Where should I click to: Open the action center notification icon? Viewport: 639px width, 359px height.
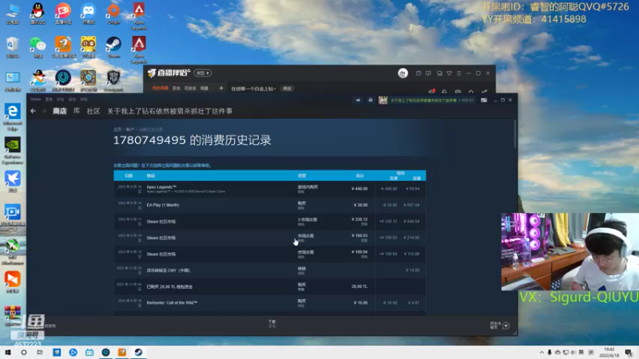click(x=629, y=353)
